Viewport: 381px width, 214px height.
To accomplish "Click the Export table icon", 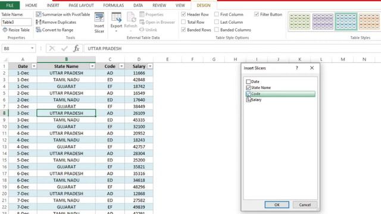I will (x=116, y=17).
